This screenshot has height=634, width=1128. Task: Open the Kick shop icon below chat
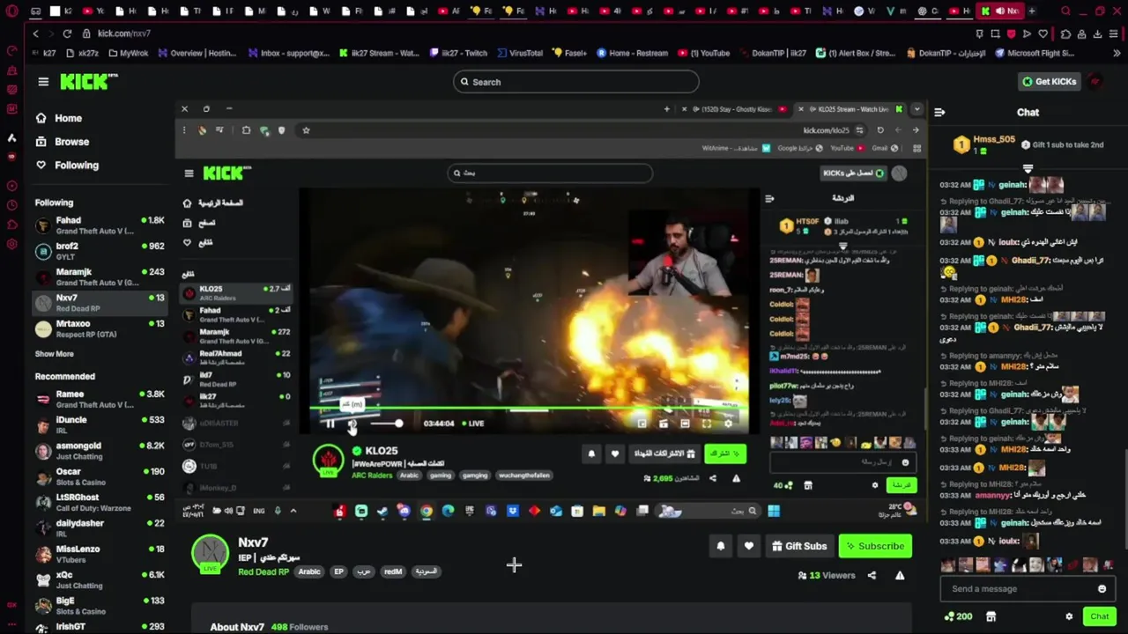pos(991,616)
